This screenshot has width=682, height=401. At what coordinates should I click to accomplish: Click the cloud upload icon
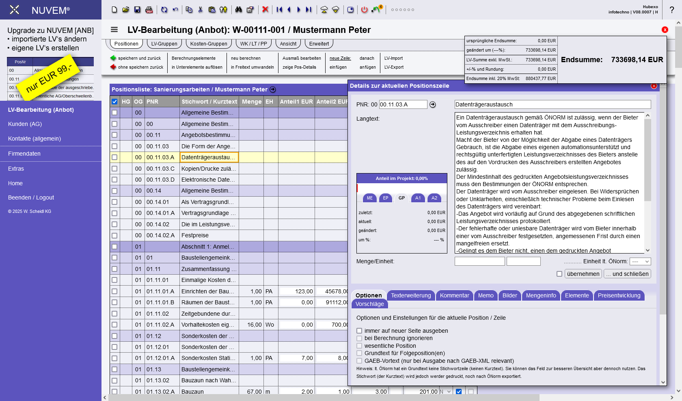tap(324, 9)
